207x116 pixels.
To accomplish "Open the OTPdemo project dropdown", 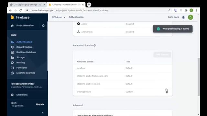I will click(58, 17).
